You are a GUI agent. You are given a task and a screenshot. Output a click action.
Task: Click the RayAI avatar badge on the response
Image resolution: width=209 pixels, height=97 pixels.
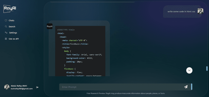coord(49,26)
